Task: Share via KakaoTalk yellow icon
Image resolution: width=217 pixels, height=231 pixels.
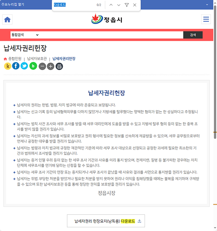Action: 8,66
